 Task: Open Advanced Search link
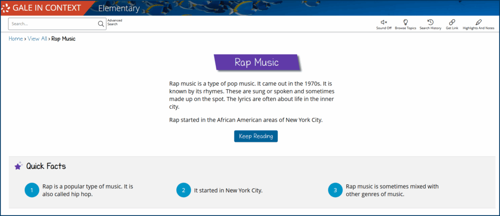(114, 22)
